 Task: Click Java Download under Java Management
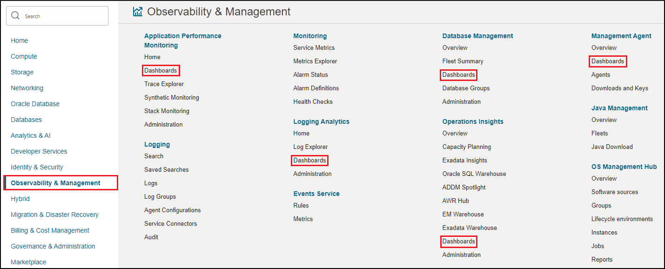611,147
